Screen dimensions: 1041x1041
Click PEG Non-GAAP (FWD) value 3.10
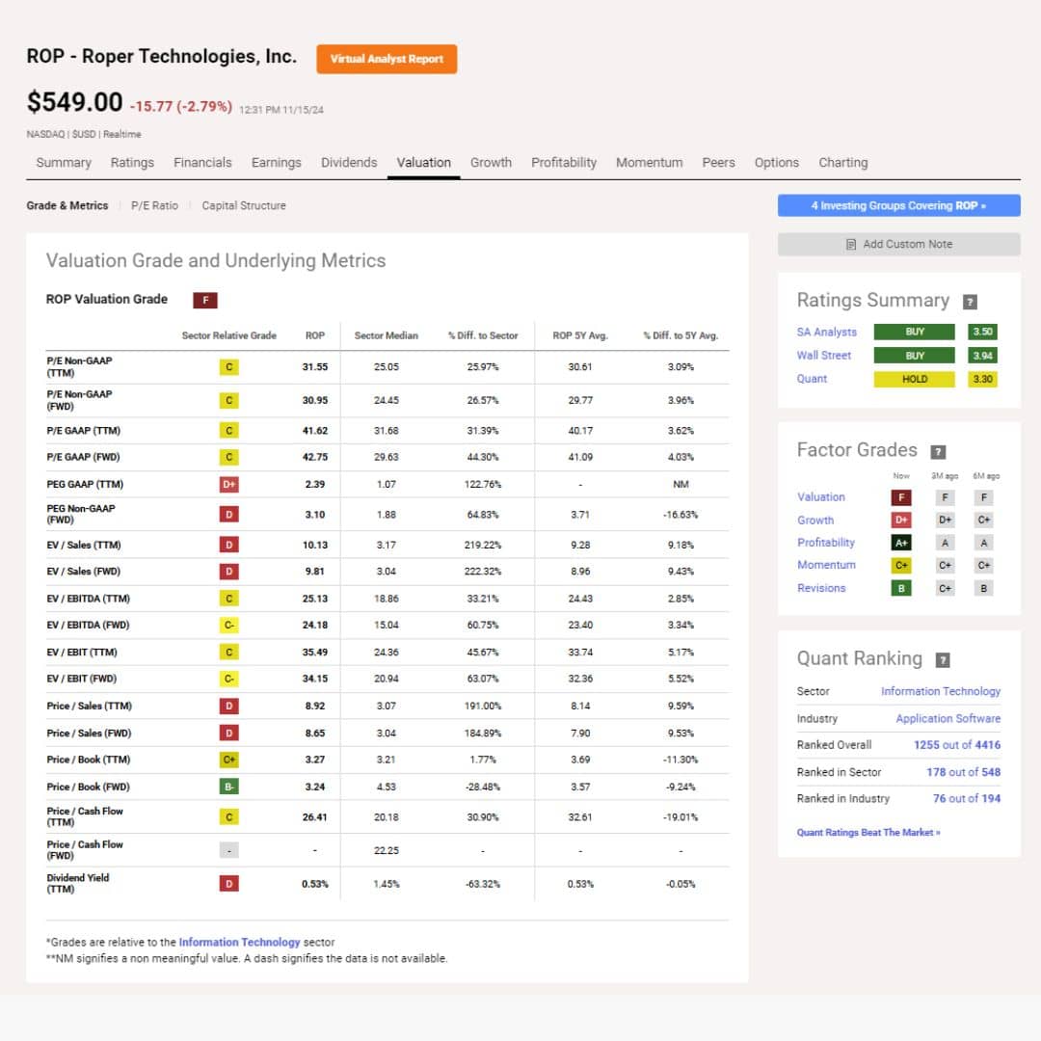(x=314, y=515)
